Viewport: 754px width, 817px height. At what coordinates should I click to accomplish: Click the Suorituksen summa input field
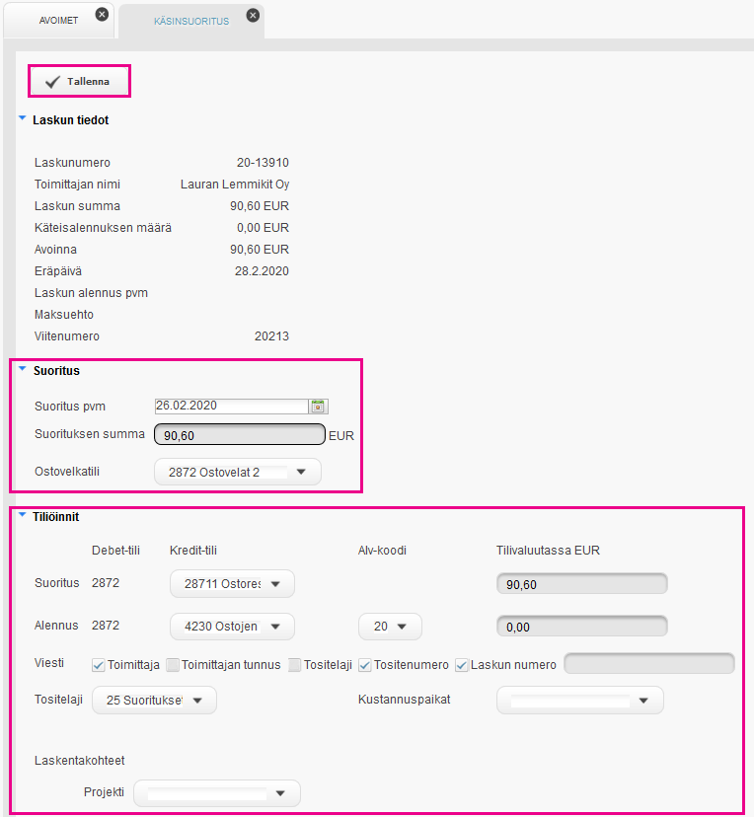pos(240,435)
